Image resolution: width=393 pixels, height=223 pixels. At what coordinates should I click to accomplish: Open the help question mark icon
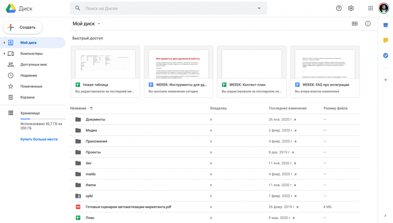(339, 8)
